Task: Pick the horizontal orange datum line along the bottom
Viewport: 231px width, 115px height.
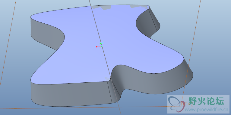Action: [x=84, y=108]
